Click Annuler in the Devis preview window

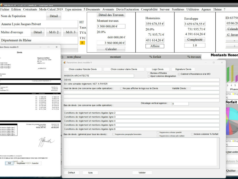click(x=35, y=163)
